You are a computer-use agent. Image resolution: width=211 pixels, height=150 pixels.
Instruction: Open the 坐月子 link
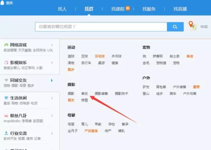(x=73, y=131)
